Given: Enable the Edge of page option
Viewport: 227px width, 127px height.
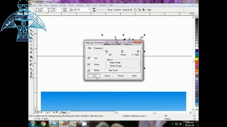Looking at the screenshot, I should 108,63.
